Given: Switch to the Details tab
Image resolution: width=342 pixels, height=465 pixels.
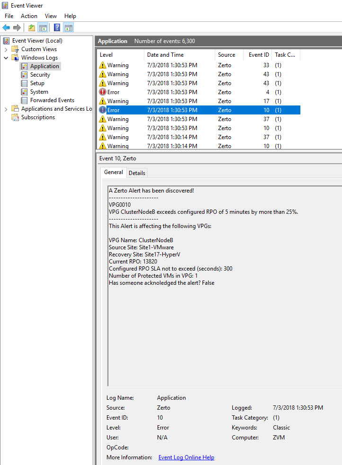Looking at the screenshot, I should point(137,173).
